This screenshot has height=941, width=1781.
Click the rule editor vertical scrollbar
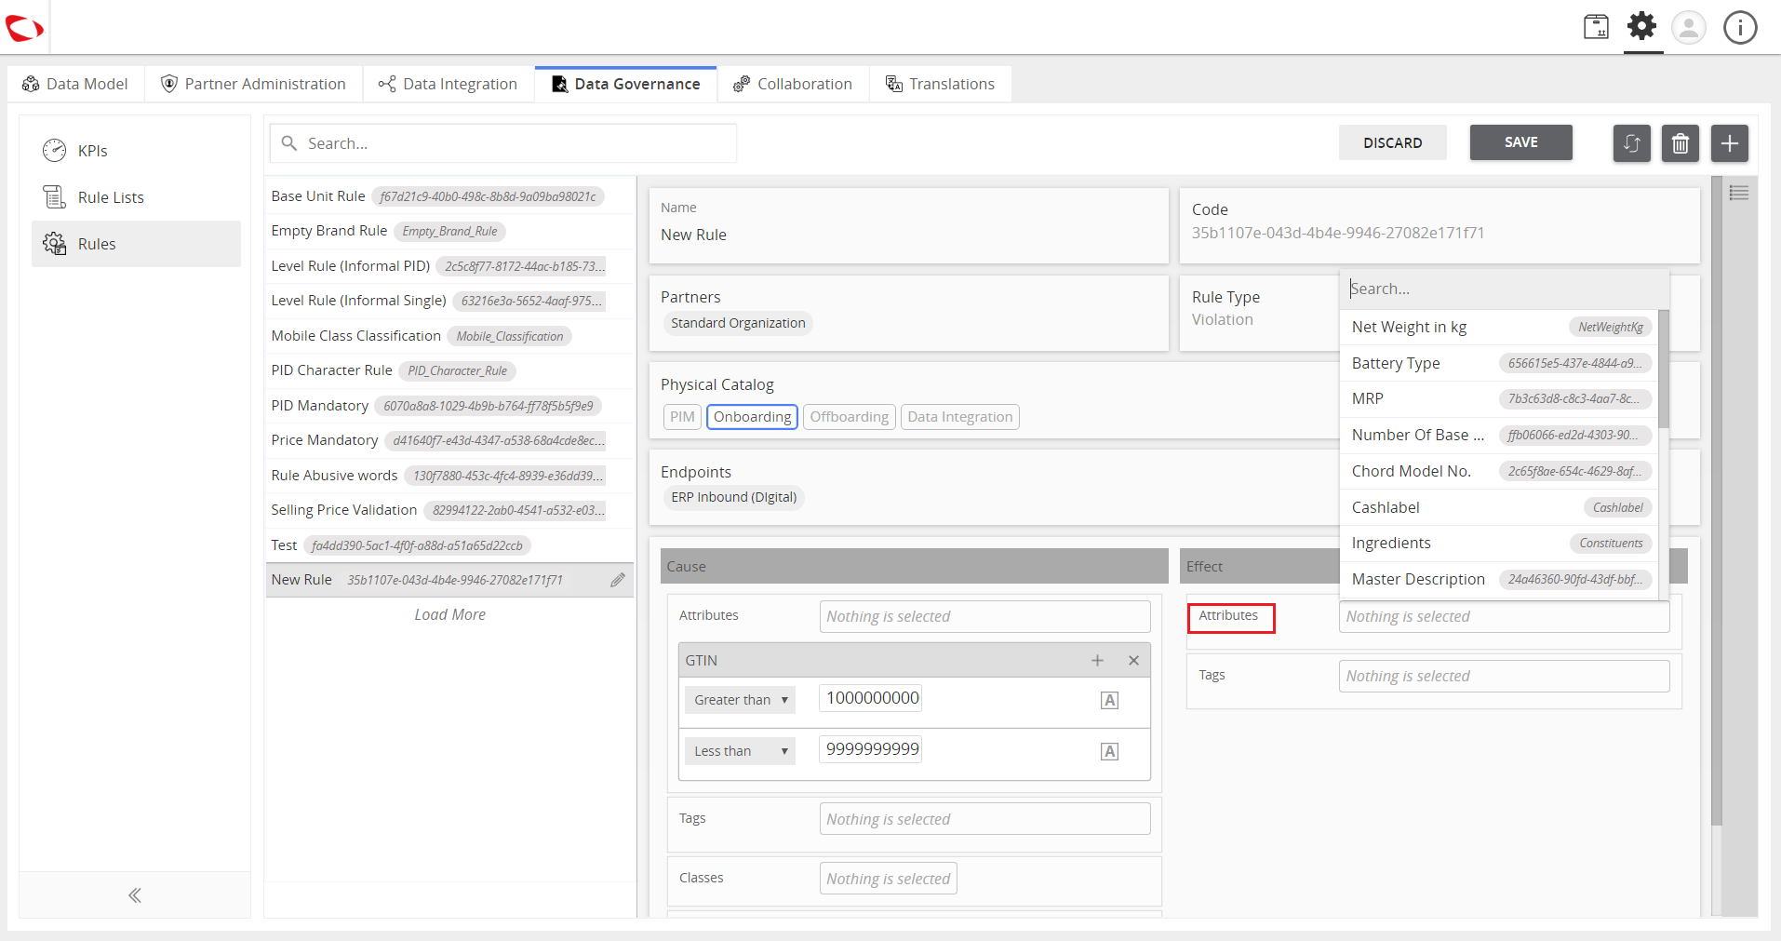[x=1717, y=501]
